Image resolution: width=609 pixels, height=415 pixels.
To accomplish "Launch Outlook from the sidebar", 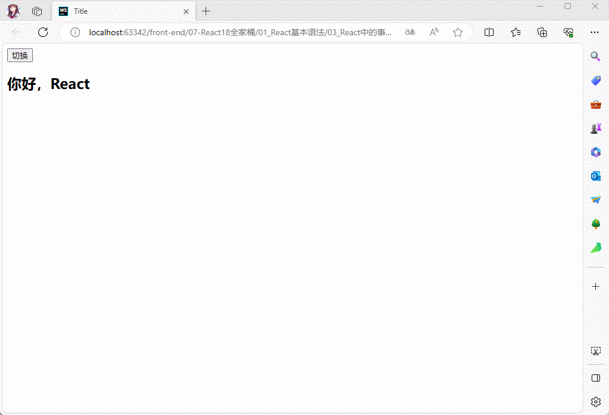I will click(595, 176).
